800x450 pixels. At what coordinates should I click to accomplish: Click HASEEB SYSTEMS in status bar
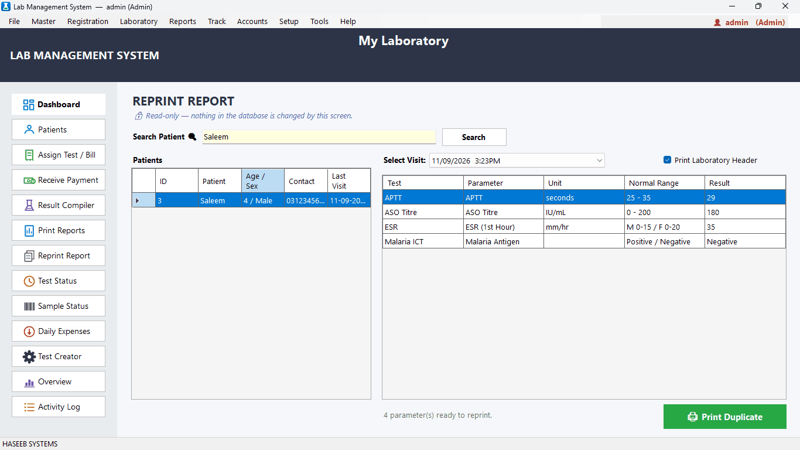click(30, 444)
